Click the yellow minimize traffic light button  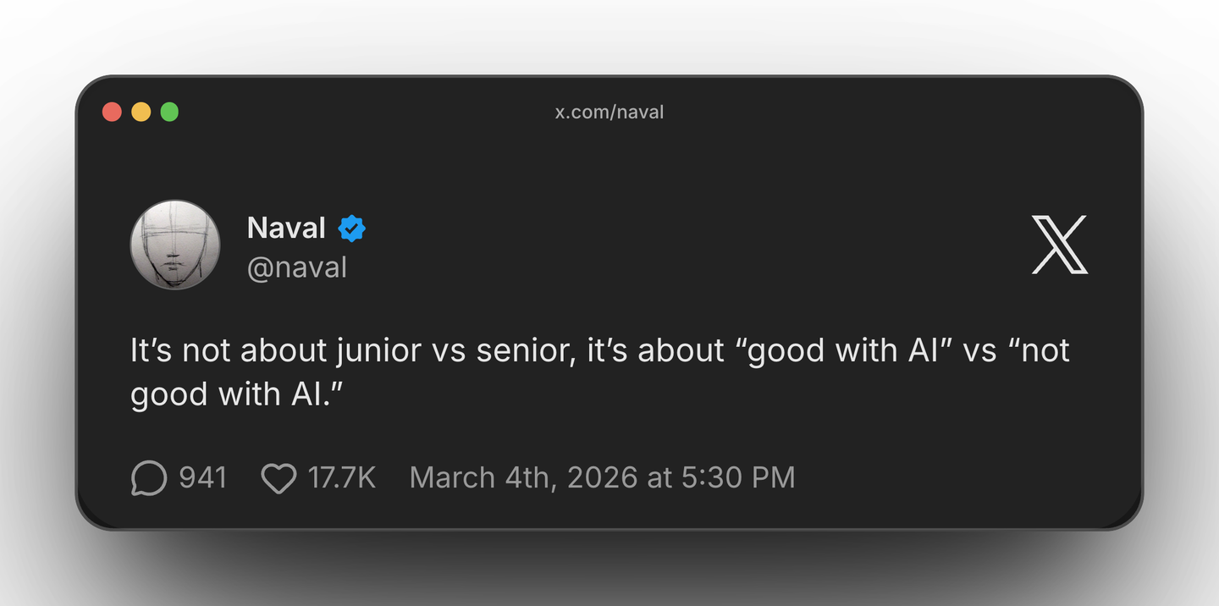pyautogui.click(x=141, y=111)
